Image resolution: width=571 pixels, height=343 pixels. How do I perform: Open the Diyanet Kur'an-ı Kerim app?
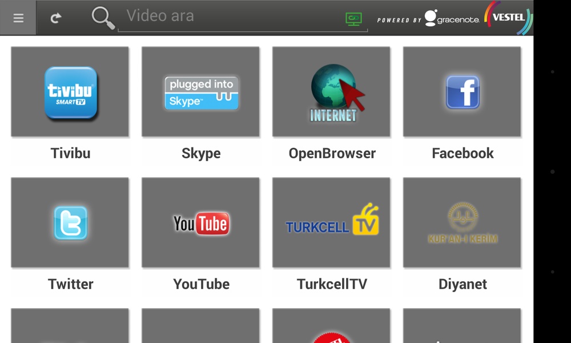tap(462, 222)
